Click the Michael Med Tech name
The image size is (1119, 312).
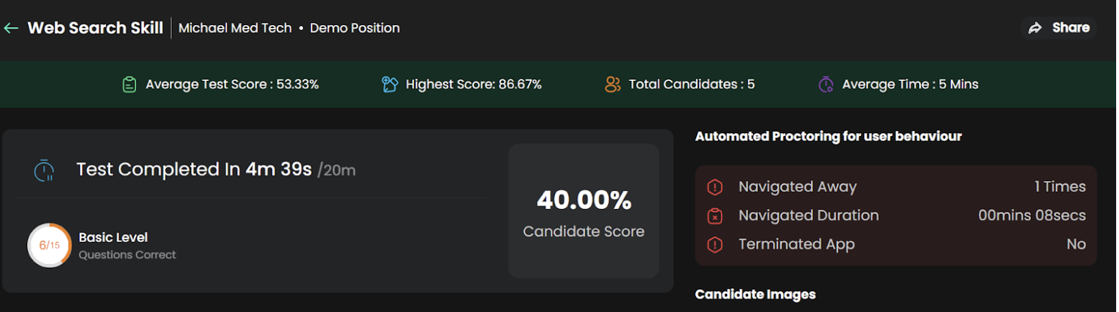(235, 28)
